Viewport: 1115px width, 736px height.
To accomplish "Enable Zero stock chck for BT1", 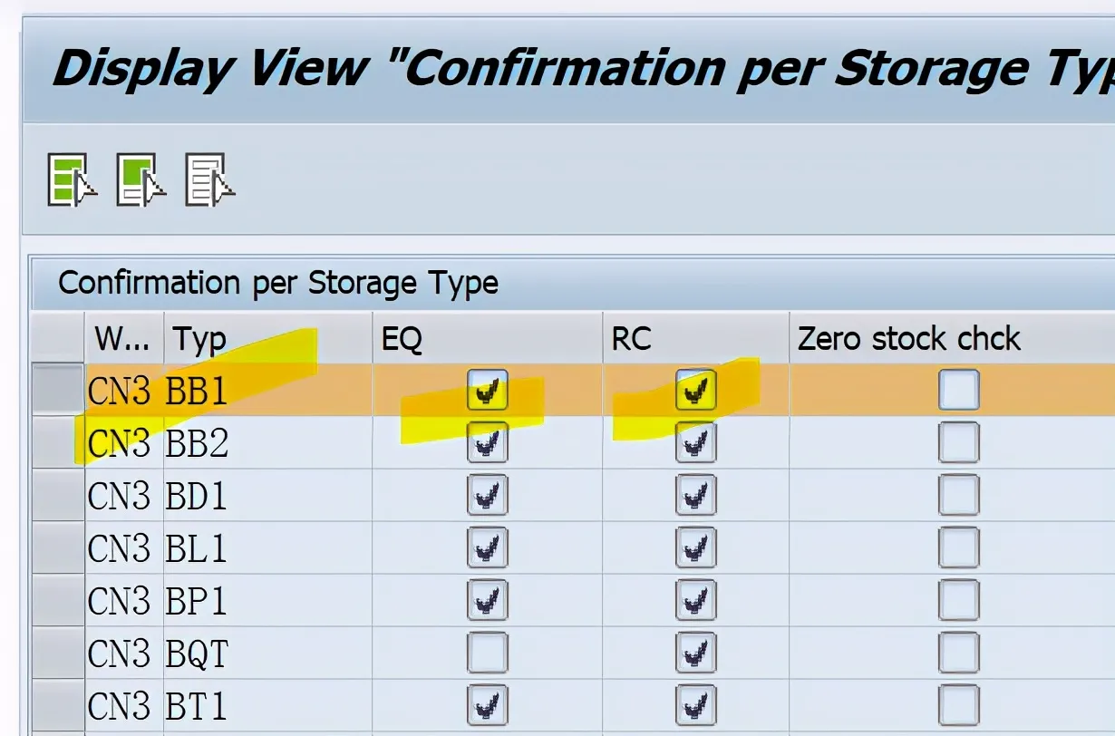I will 958,706.
